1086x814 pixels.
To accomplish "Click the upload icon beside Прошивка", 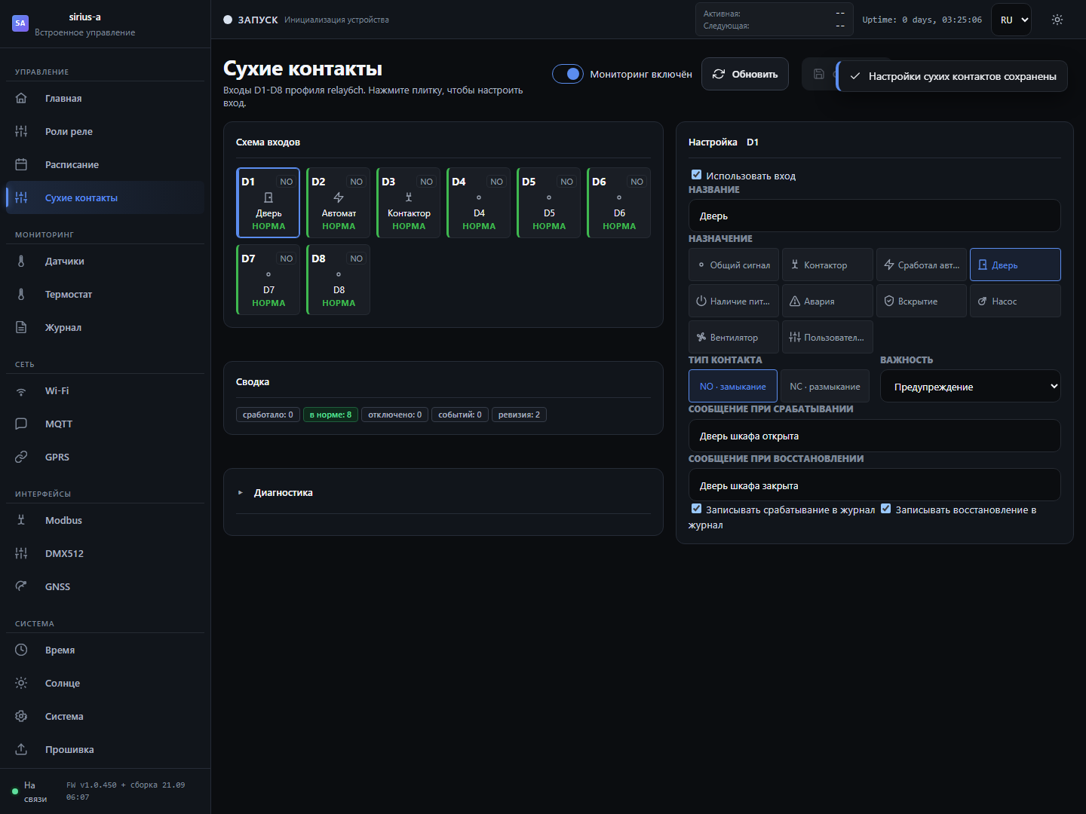I will 21,749.
